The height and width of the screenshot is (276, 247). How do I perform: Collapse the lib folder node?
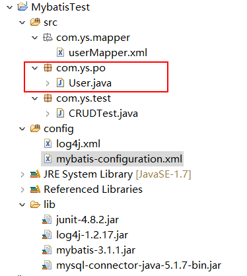[22, 205]
